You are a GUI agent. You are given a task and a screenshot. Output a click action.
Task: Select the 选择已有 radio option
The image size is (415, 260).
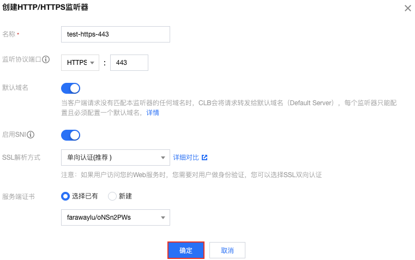pos(65,196)
